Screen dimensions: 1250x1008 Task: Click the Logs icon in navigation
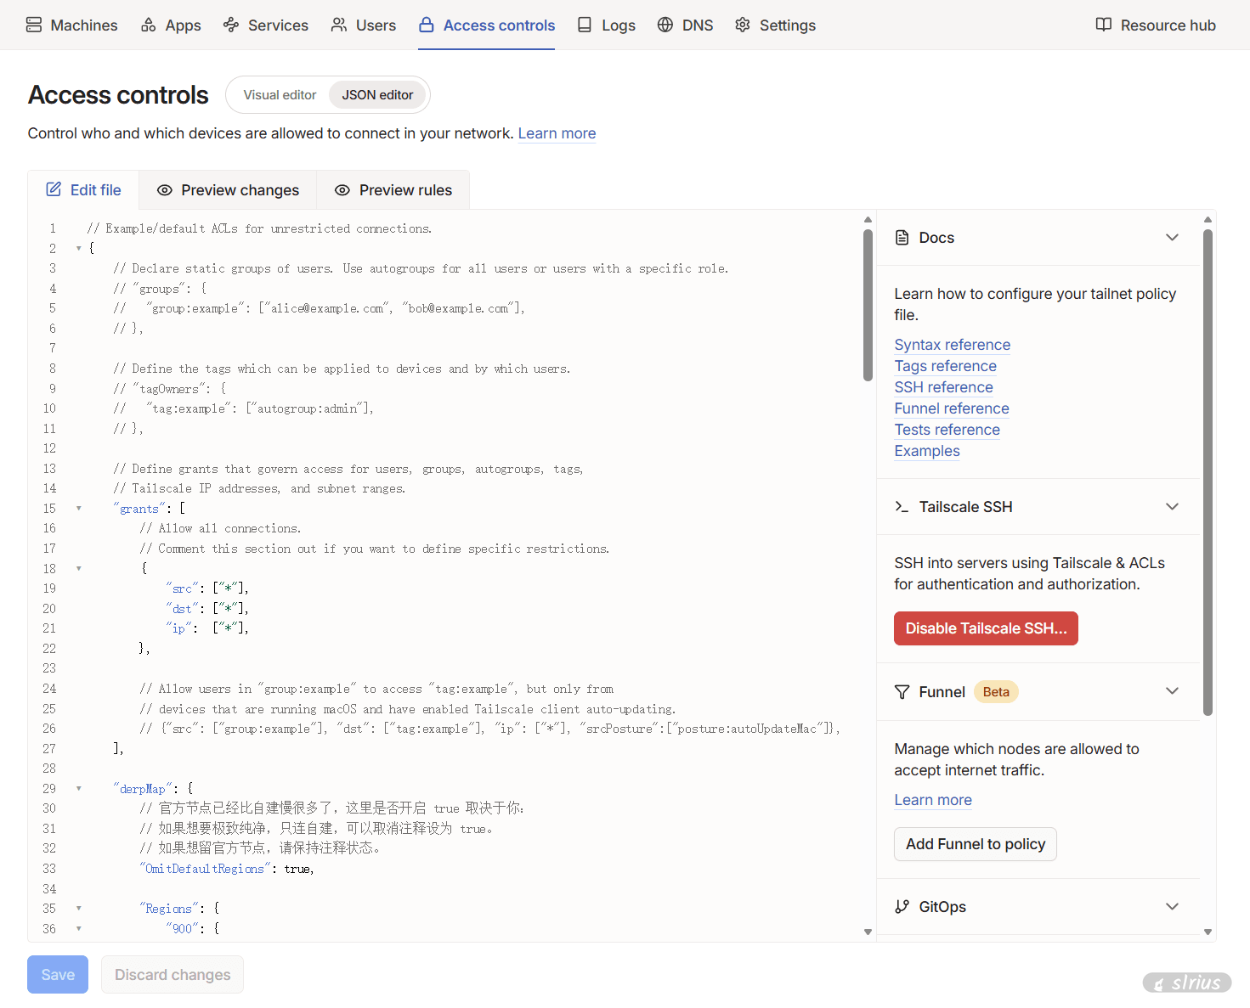coord(585,25)
